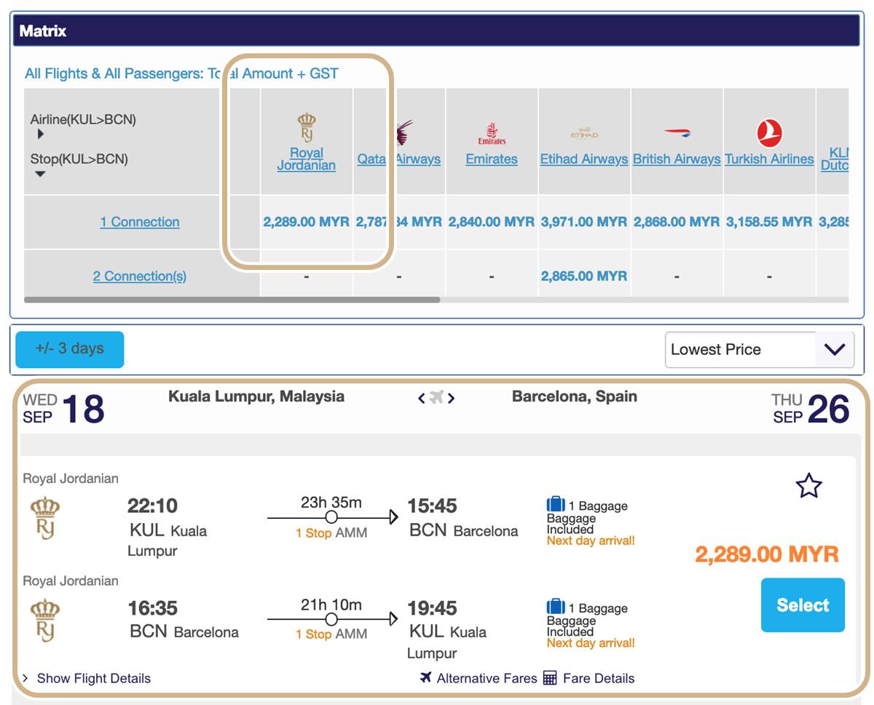Click the Royal Jordanian crown logo in the matrix
Image resolution: width=874 pixels, height=705 pixels.
tap(307, 128)
